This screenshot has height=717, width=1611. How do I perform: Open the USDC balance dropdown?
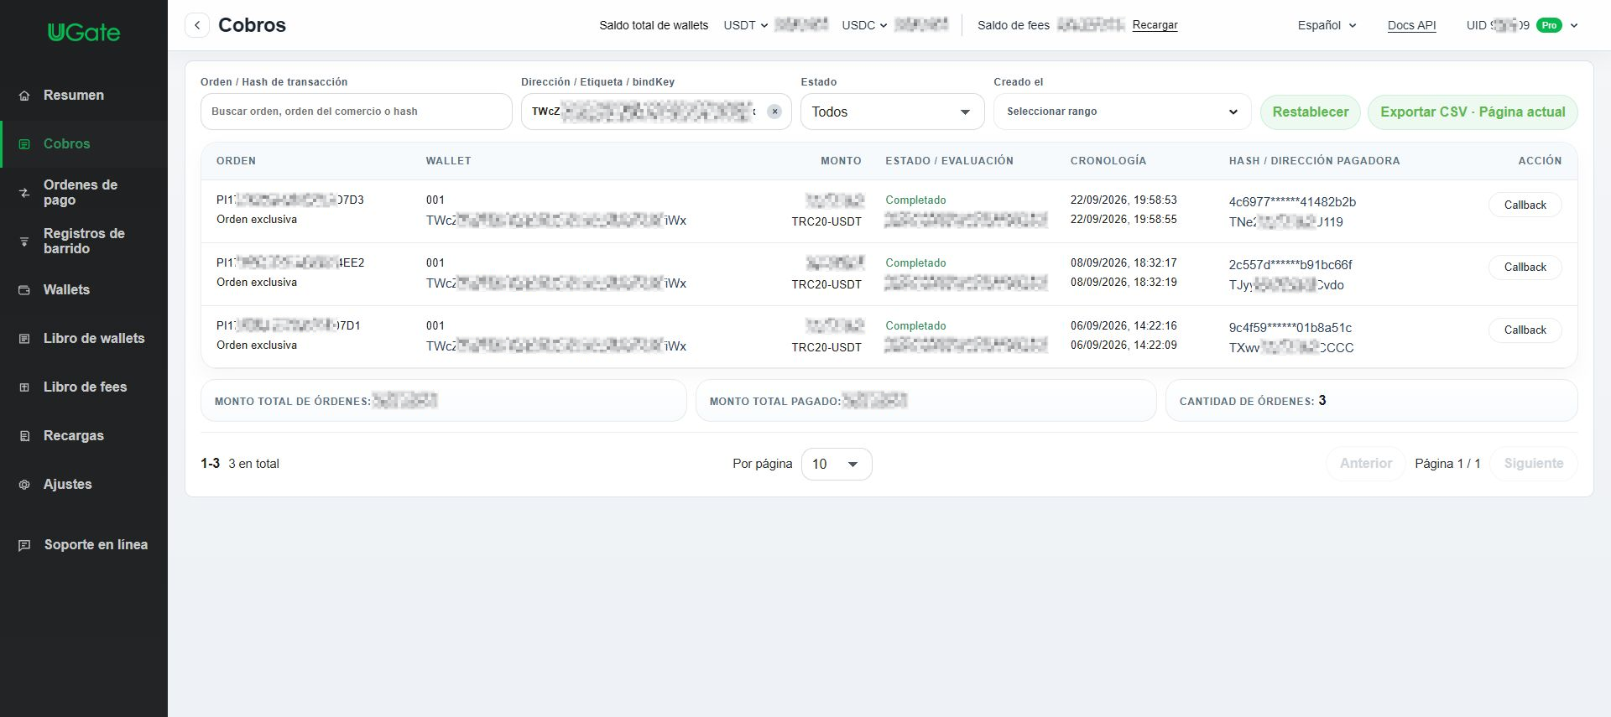pos(864,25)
